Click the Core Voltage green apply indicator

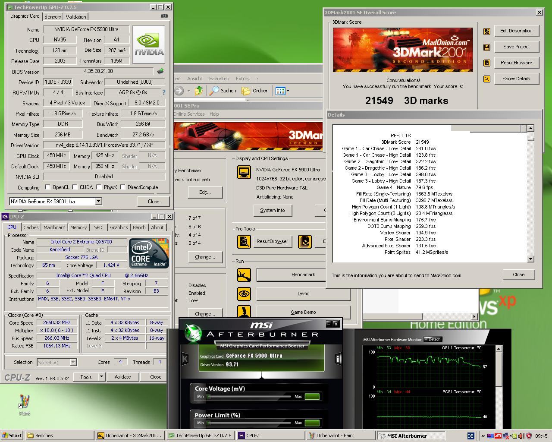pos(312,396)
